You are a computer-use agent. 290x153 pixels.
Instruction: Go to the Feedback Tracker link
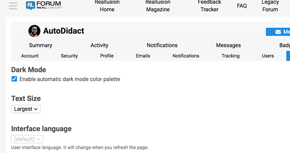pos(209,6)
